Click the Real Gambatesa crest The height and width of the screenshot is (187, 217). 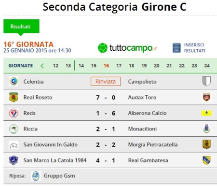click(206, 160)
